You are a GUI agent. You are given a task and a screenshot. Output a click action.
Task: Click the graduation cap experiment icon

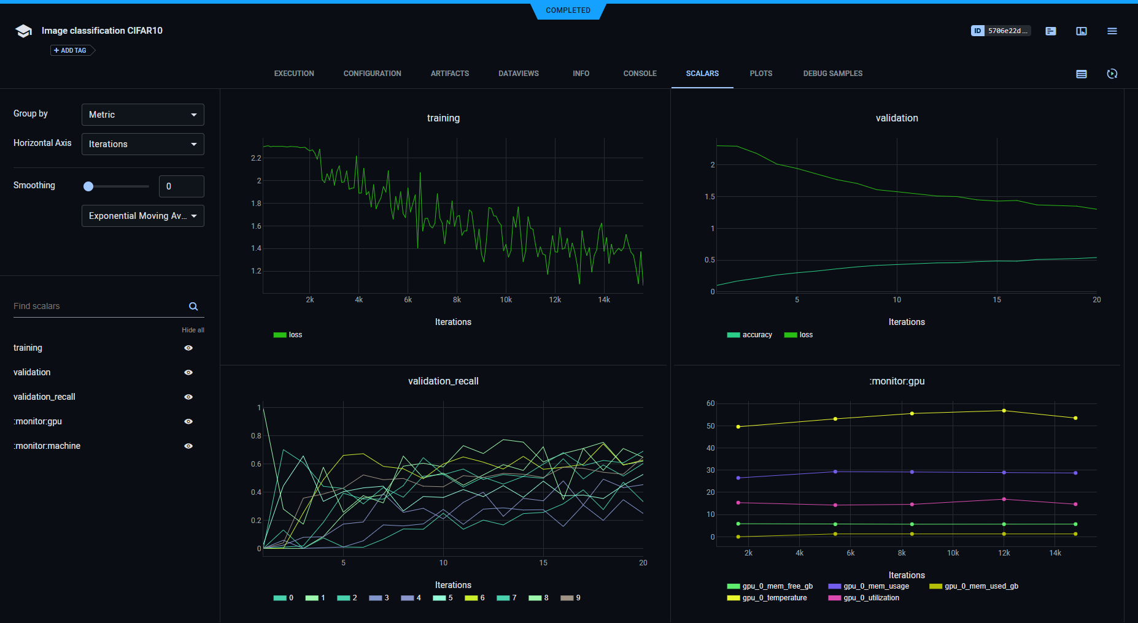pyautogui.click(x=23, y=31)
